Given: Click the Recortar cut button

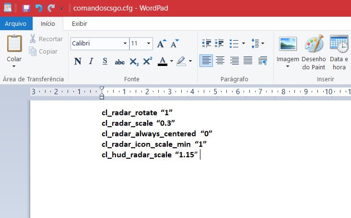Looking at the screenshot, I should coord(46,39).
